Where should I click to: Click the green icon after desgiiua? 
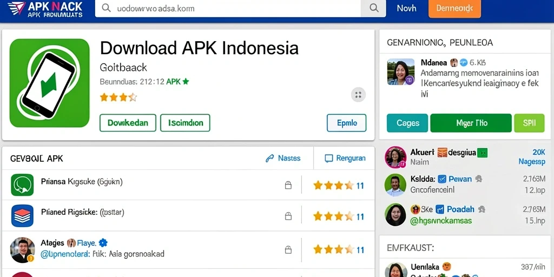pyautogui.click(x=482, y=153)
